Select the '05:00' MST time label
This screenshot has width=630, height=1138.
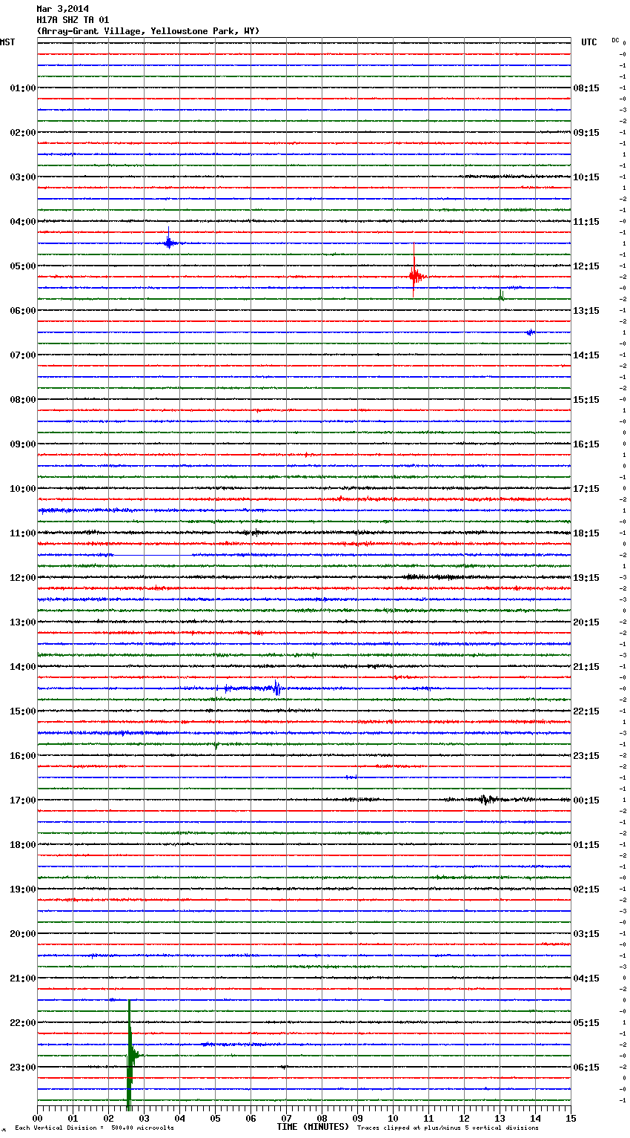(x=22, y=266)
